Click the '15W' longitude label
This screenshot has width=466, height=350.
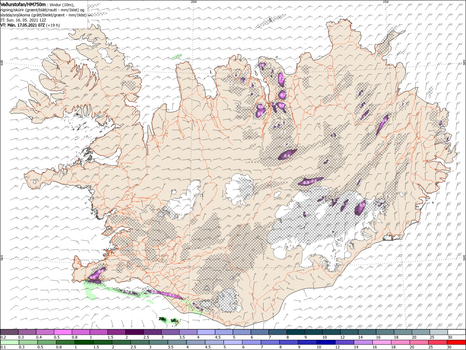coord(386,2)
